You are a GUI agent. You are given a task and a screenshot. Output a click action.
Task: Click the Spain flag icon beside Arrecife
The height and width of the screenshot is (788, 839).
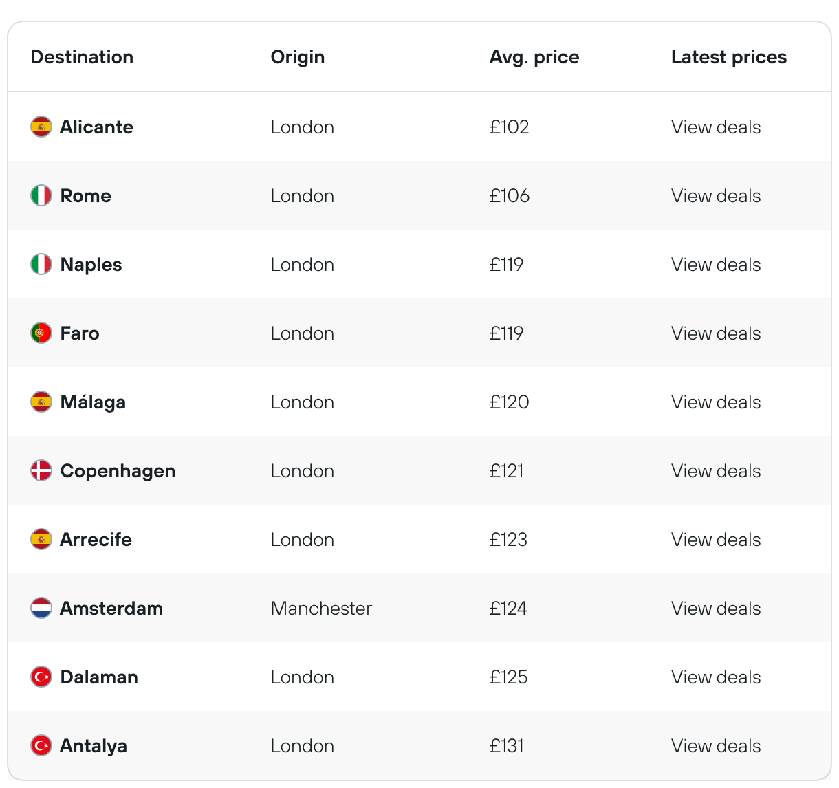pyautogui.click(x=41, y=539)
